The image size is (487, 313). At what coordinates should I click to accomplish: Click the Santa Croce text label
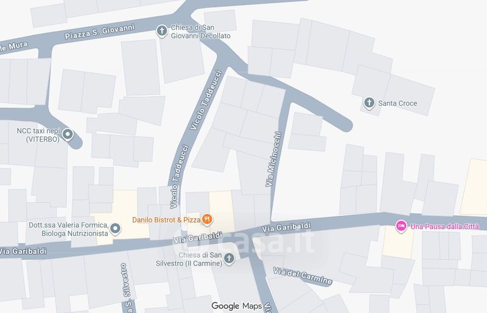point(398,103)
